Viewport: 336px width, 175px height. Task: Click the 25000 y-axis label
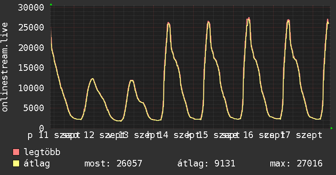tap(31, 27)
